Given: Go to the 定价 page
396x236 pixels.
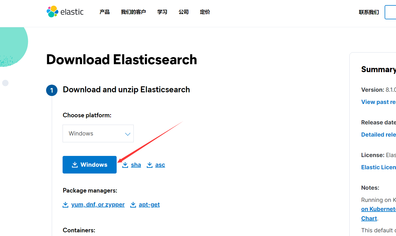Looking at the screenshot, I should [205, 12].
